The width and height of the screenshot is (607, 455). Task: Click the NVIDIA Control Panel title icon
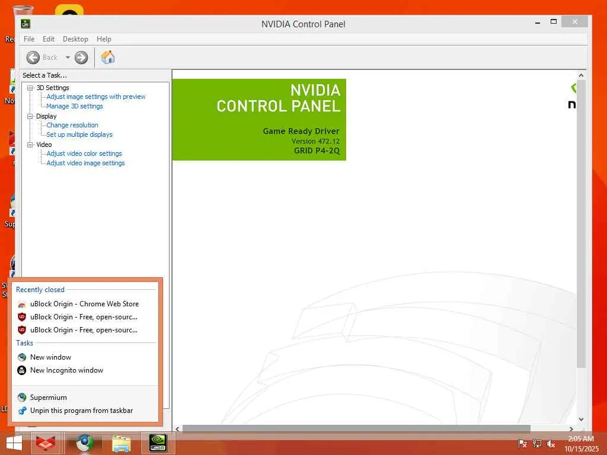click(x=25, y=24)
